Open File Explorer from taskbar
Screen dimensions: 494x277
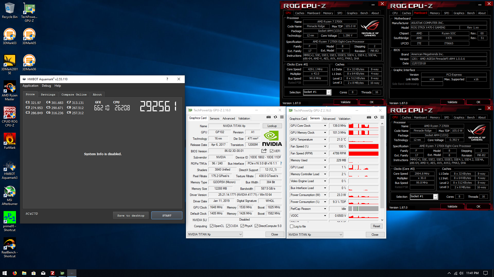[24, 273]
